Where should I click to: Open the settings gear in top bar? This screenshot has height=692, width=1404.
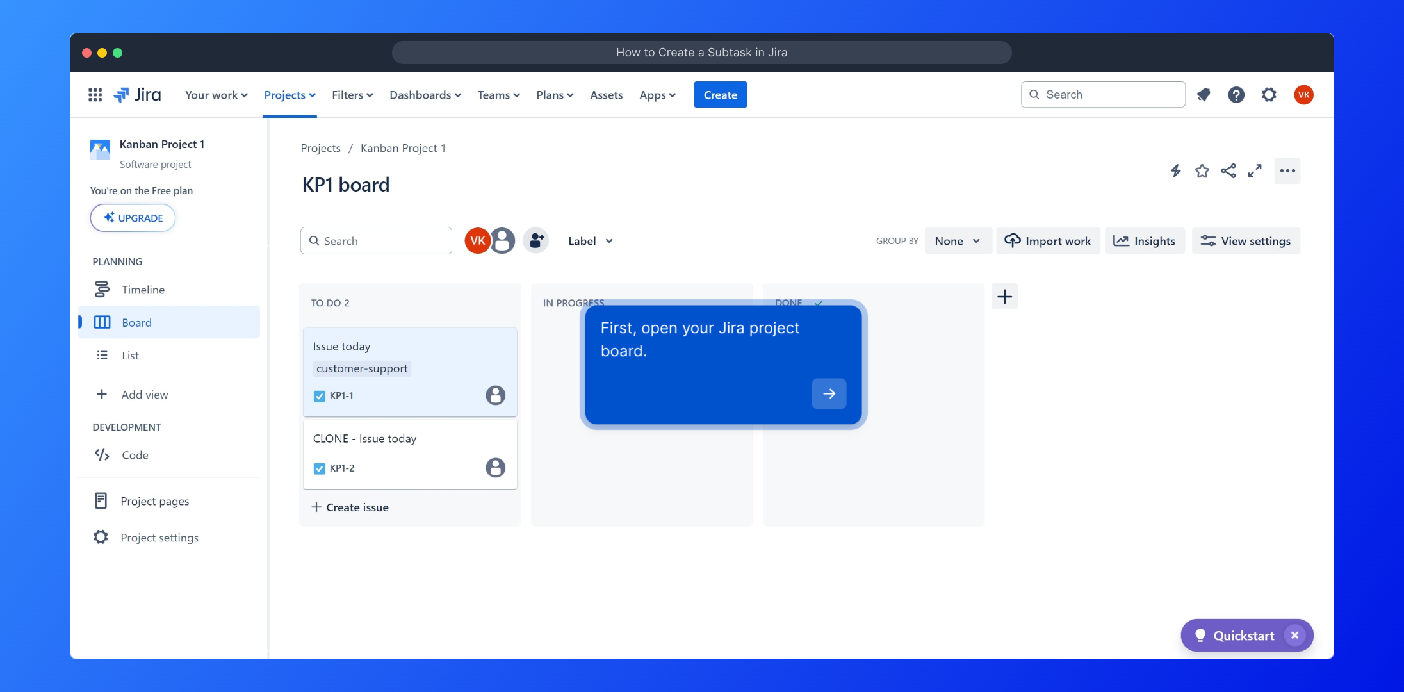tap(1269, 95)
